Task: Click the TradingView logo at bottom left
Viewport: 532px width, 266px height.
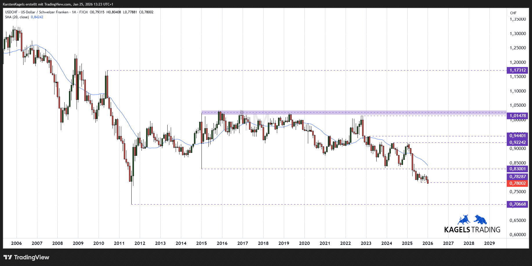Action: (x=26, y=257)
